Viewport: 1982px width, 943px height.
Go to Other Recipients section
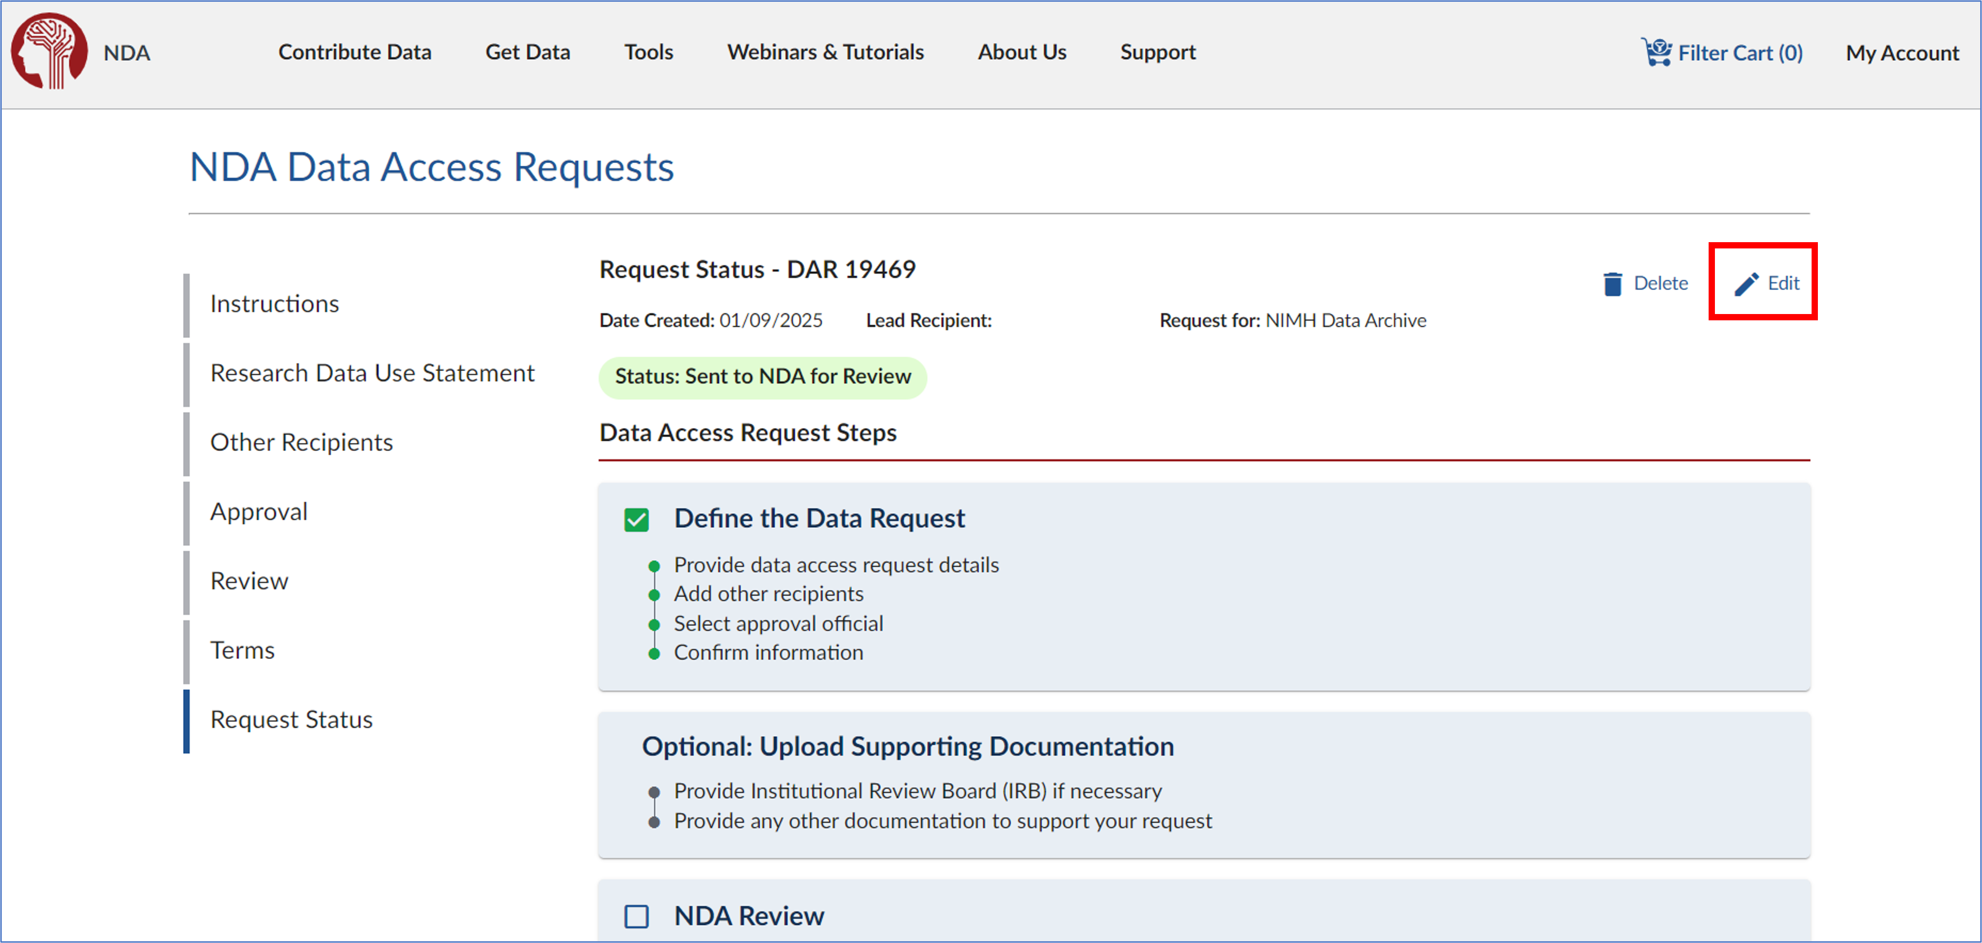pos(302,443)
